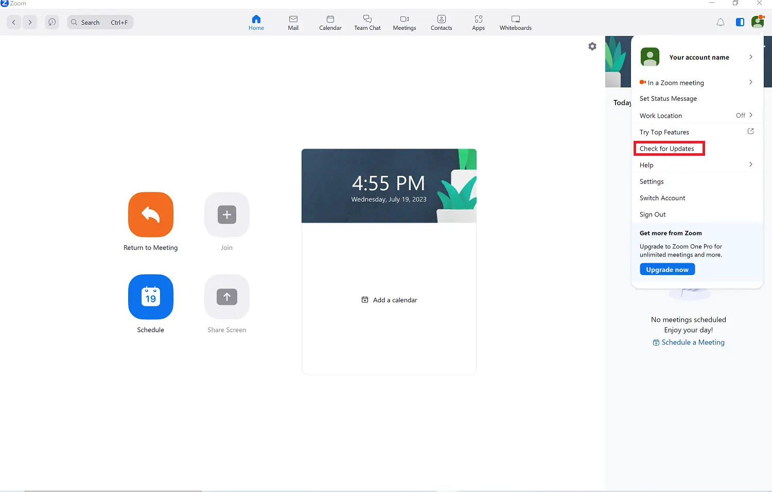Click the Zoom logo in title bar
This screenshot has height=492, width=772.
(5, 4)
